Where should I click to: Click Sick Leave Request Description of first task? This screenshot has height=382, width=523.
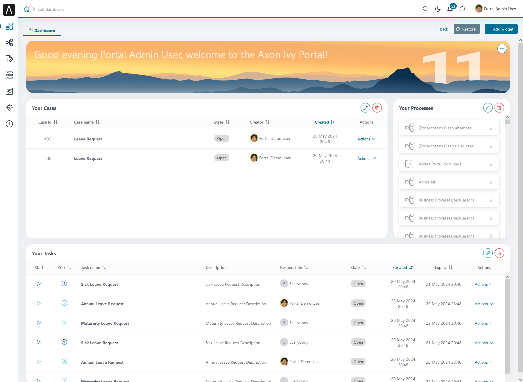233,284
